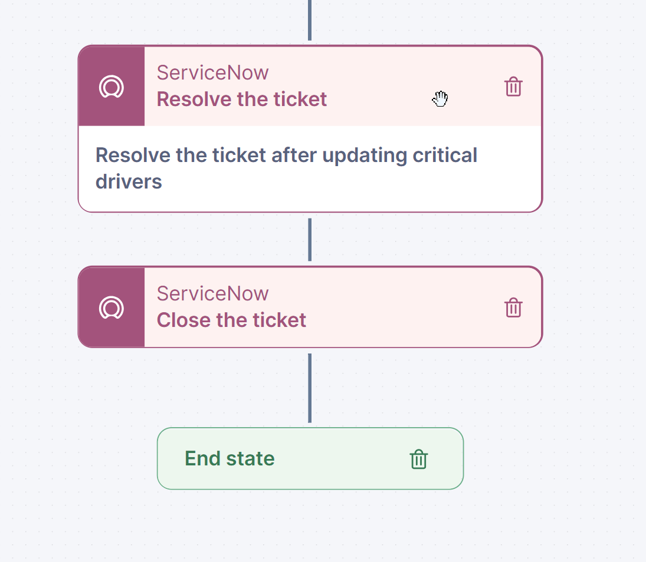
Task: Click ServiceNow logo on Resolve the ticket node
Action: click(x=111, y=87)
